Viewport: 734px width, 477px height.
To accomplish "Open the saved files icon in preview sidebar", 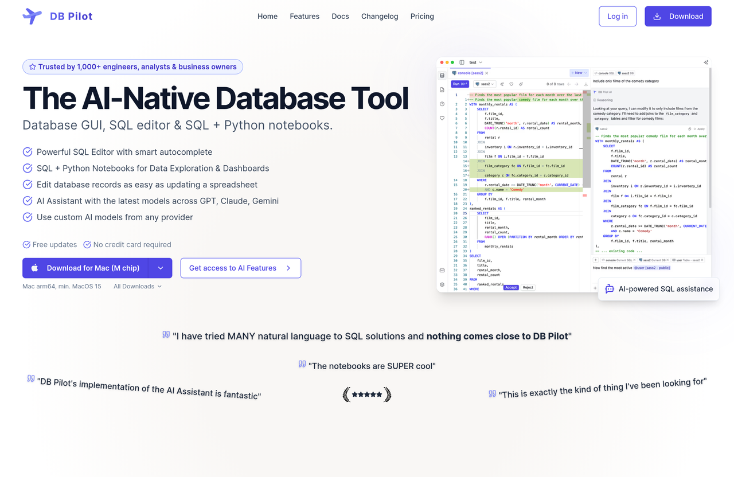I will coord(442,90).
